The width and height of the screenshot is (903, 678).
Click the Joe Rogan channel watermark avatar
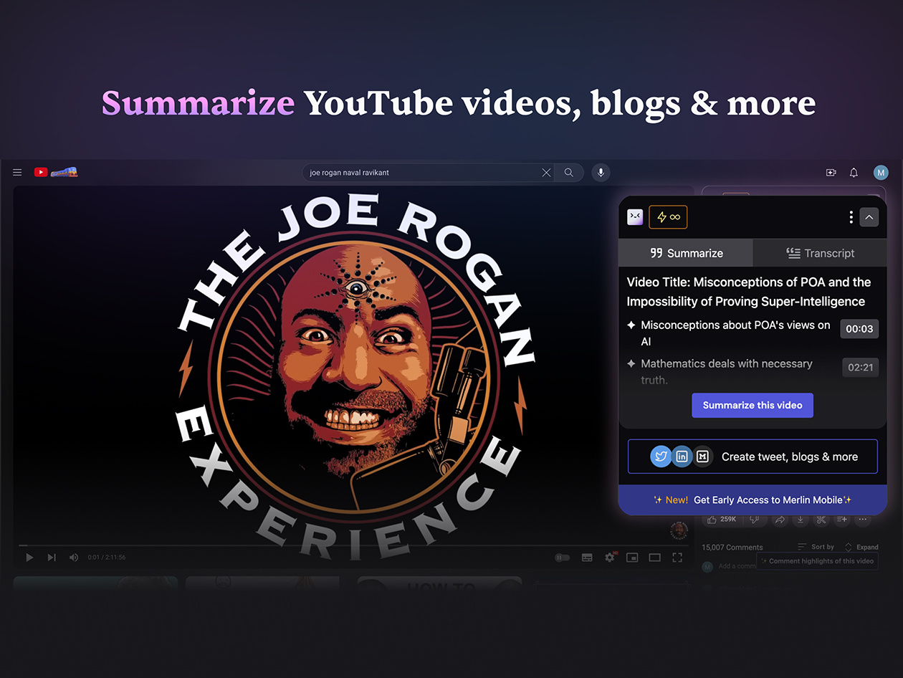(679, 530)
